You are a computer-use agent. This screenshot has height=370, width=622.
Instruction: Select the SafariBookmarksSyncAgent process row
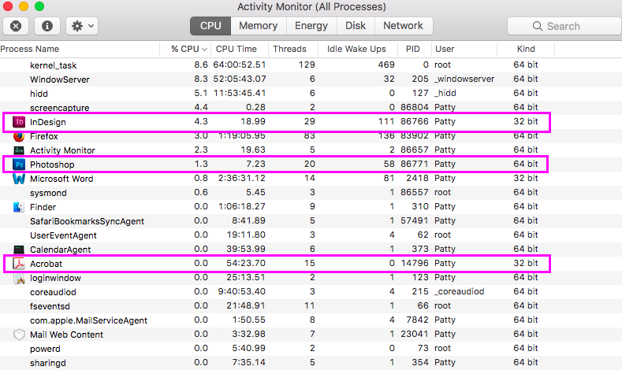[311, 221]
